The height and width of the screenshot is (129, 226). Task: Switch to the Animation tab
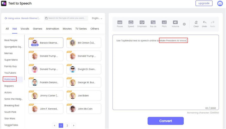pyautogui.click(x=52, y=29)
